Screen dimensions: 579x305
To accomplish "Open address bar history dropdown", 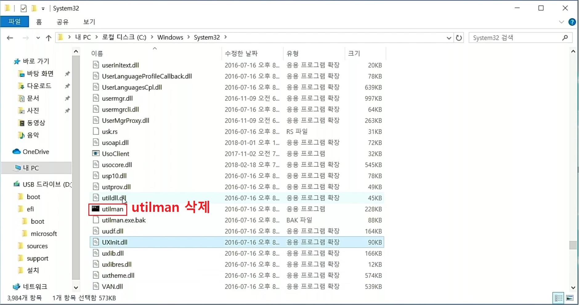I will (449, 38).
